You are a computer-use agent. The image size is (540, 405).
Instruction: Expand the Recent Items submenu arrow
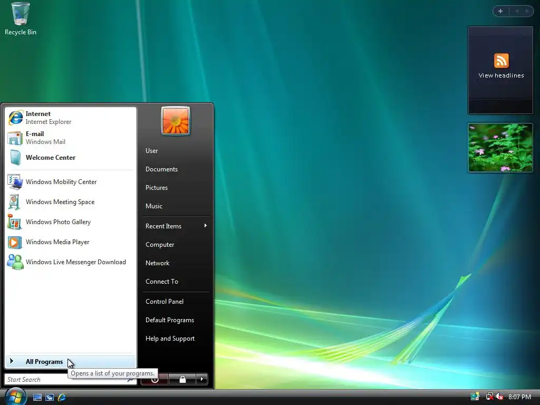(205, 226)
